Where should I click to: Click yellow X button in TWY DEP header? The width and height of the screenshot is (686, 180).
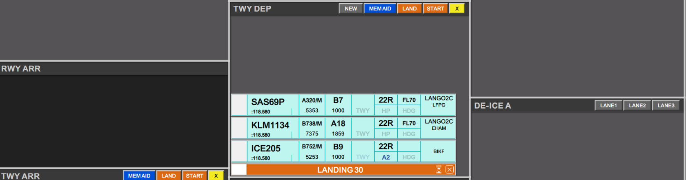coord(457,9)
